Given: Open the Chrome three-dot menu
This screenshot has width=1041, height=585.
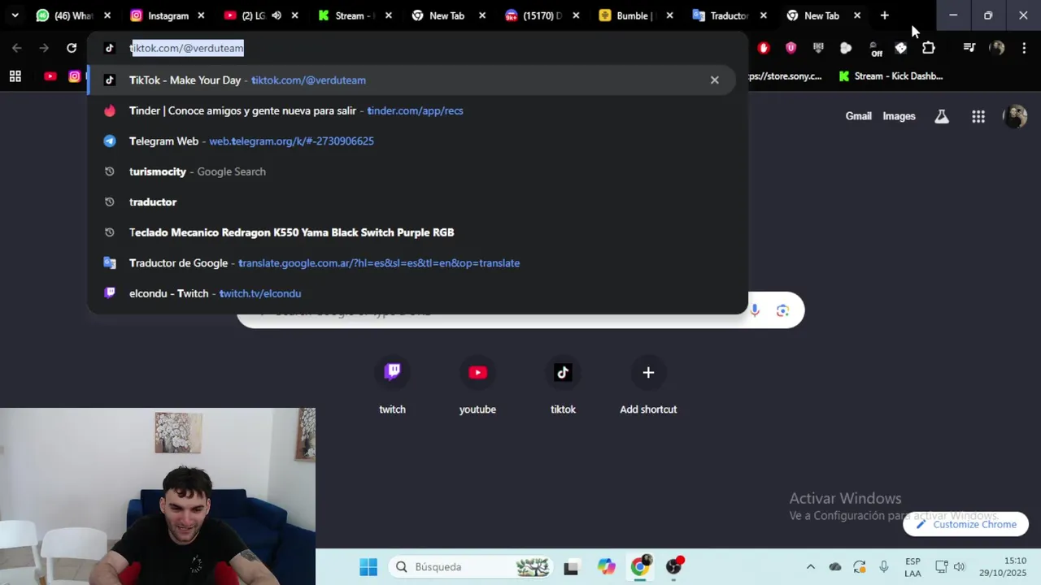Looking at the screenshot, I should click(x=1024, y=48).
